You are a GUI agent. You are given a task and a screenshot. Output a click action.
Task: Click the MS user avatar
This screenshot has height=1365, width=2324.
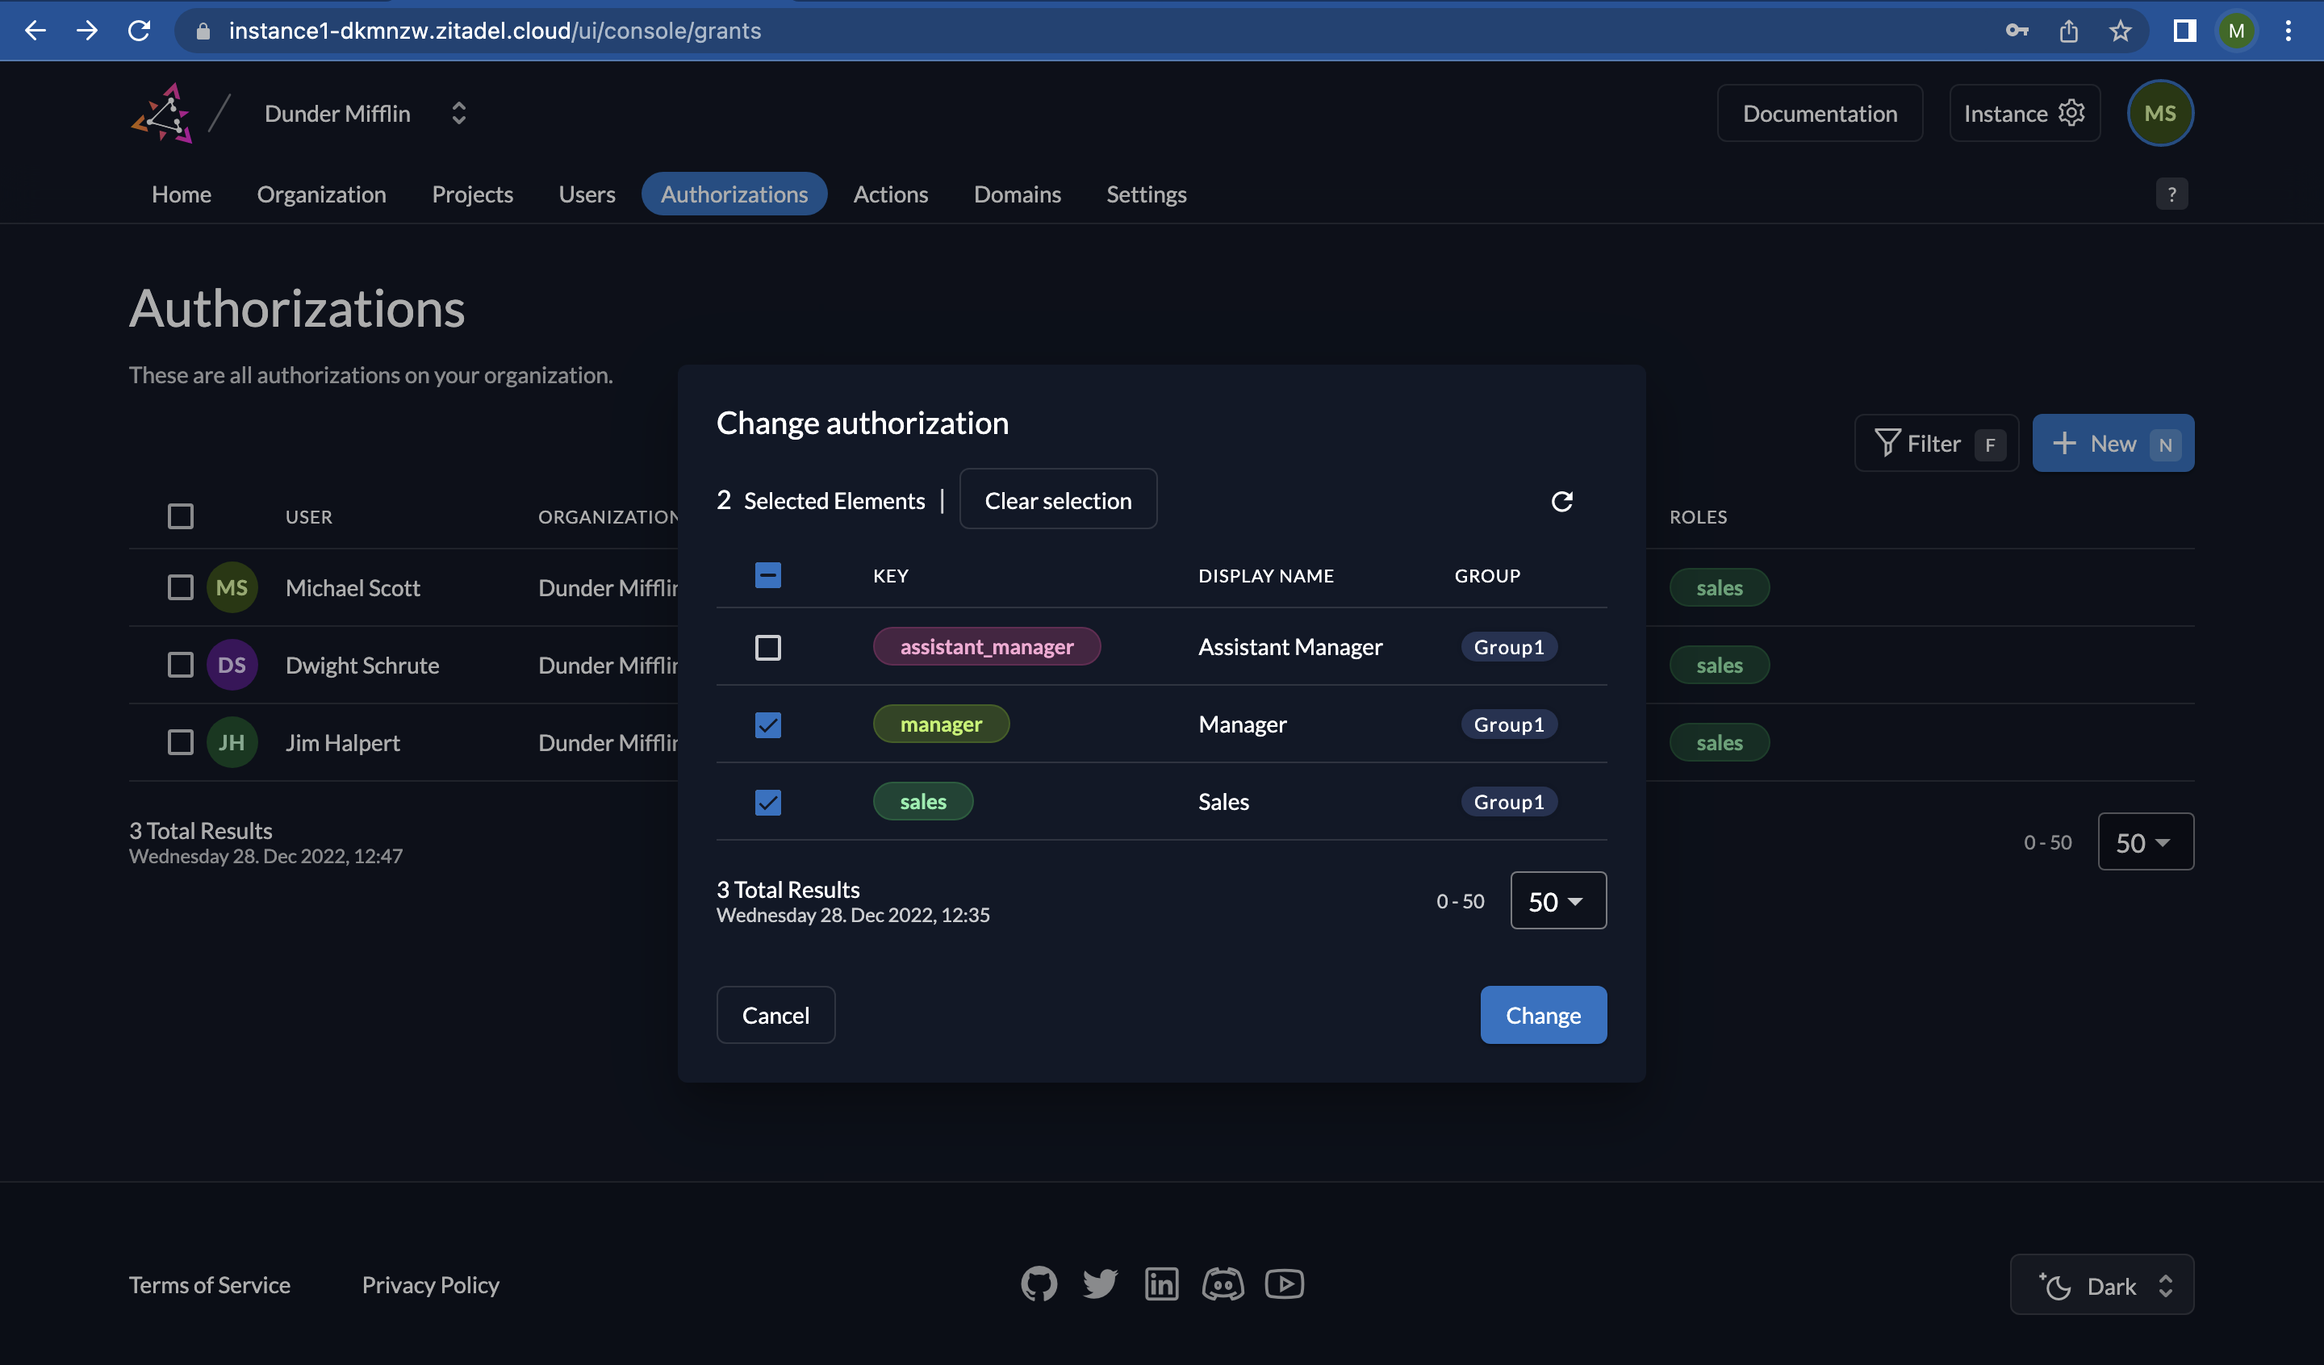(2160, 114)
